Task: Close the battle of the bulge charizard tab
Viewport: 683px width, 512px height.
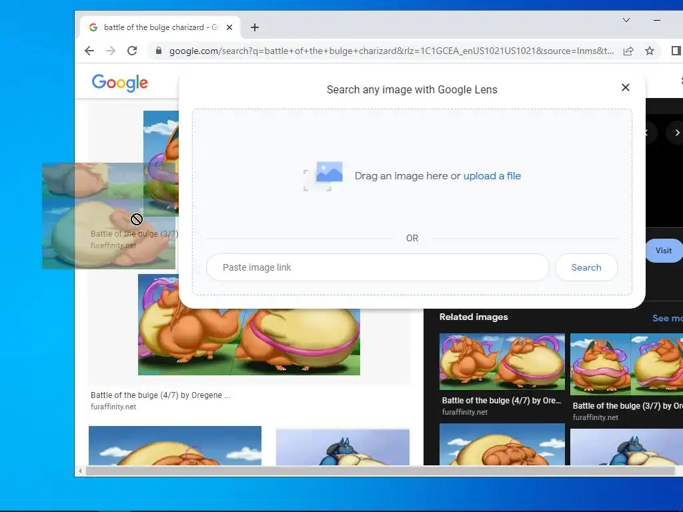Action: [229, 27]
